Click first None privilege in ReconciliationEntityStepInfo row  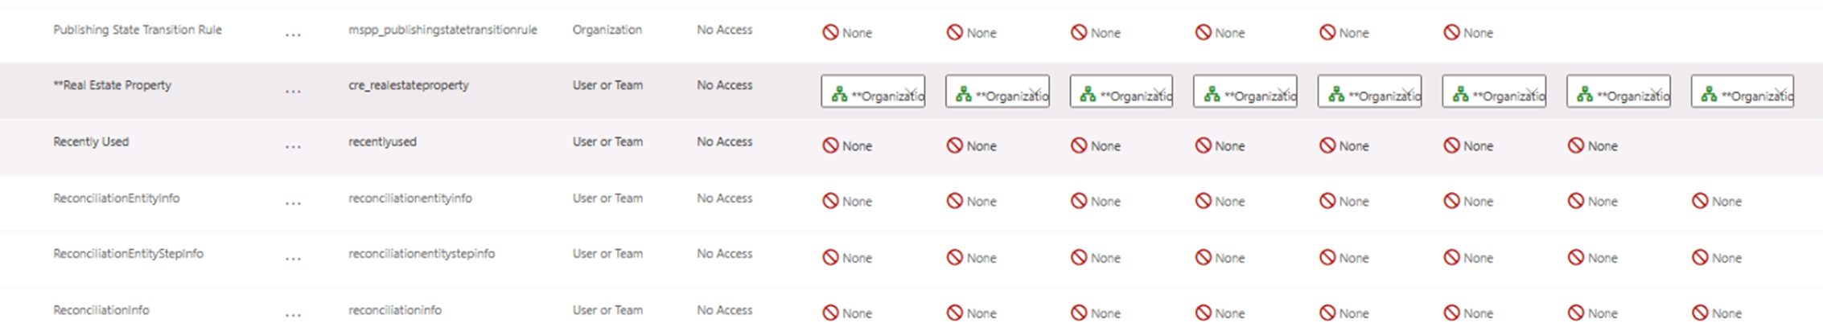[847, 258]
